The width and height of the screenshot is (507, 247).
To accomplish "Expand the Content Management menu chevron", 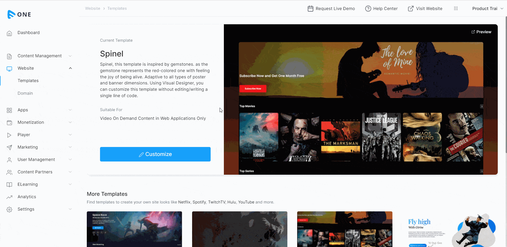I will click(x=70, y=56).
